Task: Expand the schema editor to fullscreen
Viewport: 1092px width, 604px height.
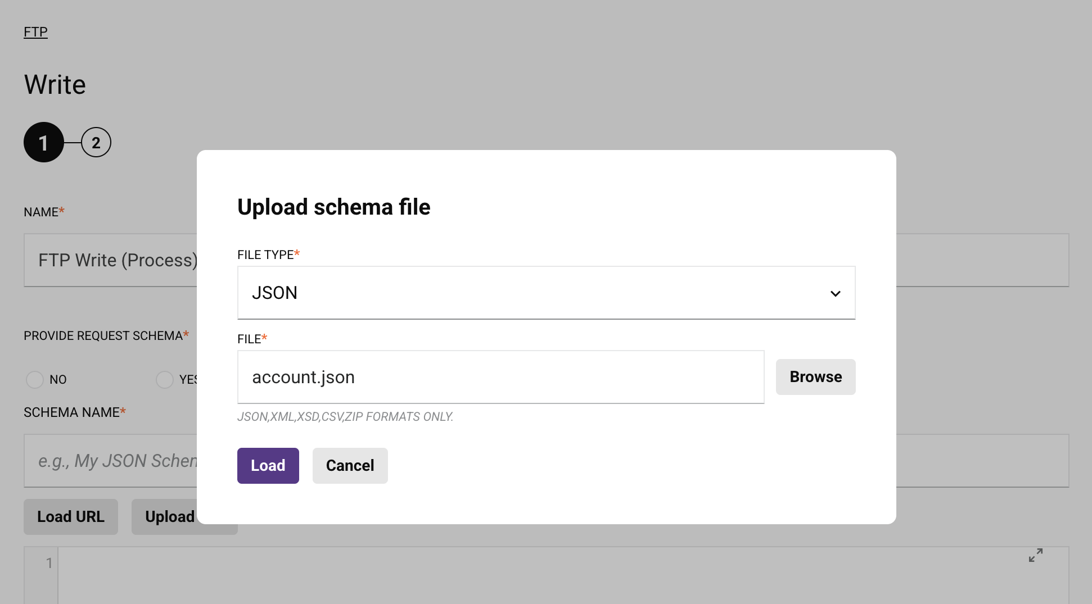Action: coord(1035,555)
